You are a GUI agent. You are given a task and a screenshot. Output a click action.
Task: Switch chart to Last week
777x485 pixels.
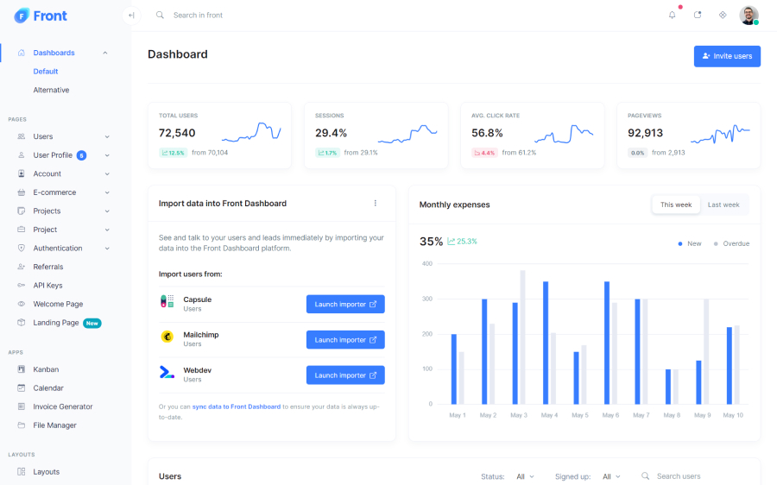tap(723, 205)
